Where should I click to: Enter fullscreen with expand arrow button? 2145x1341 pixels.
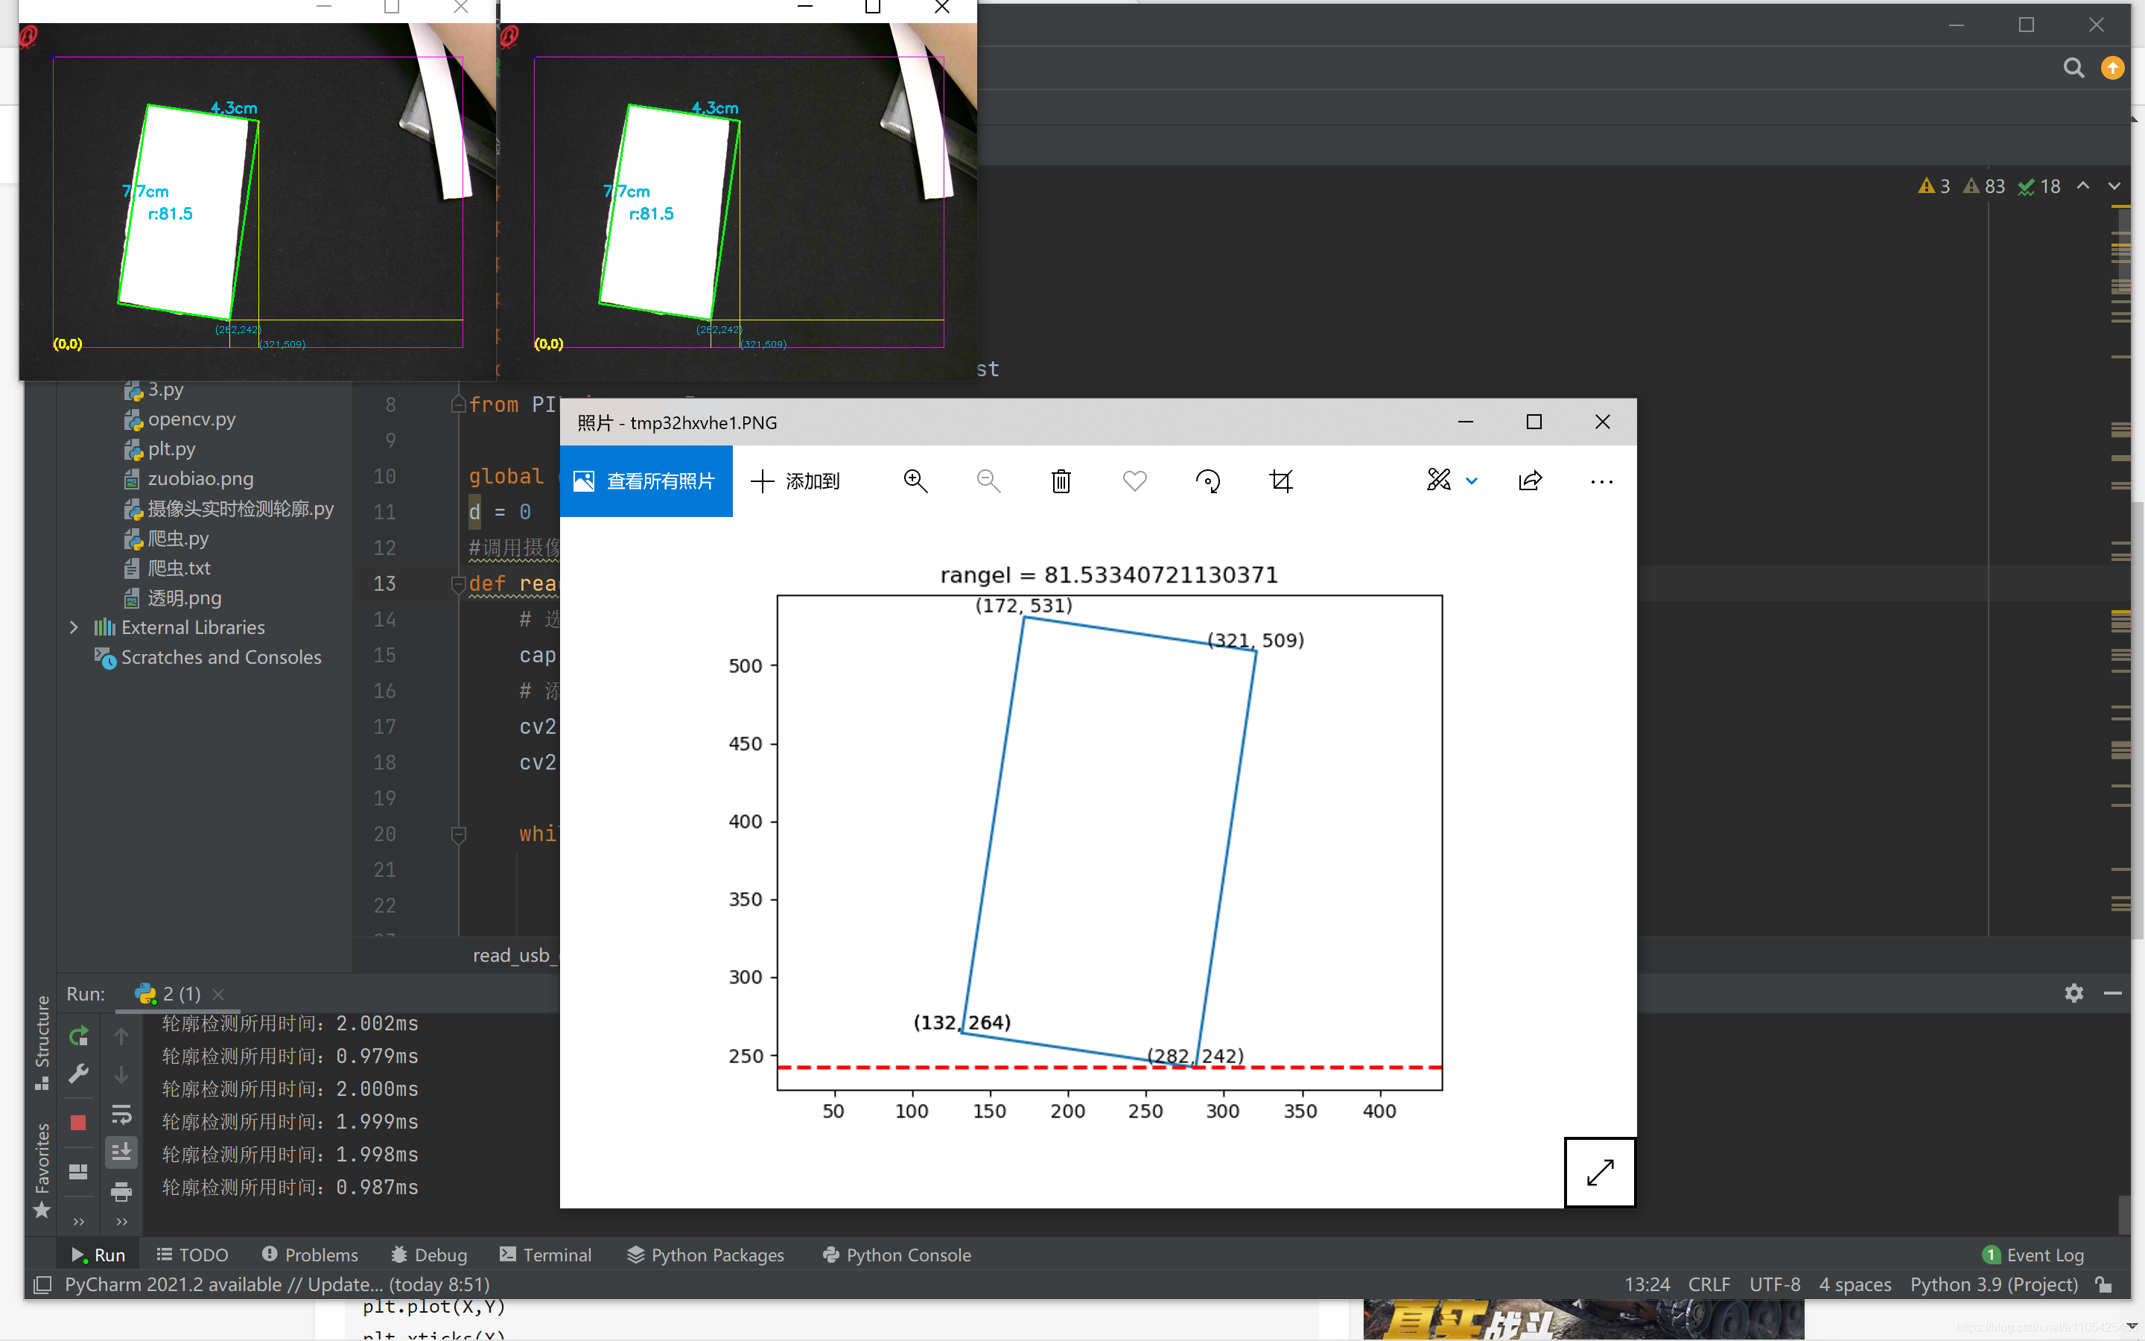pyautogui.click(x=1599, y=1172)
